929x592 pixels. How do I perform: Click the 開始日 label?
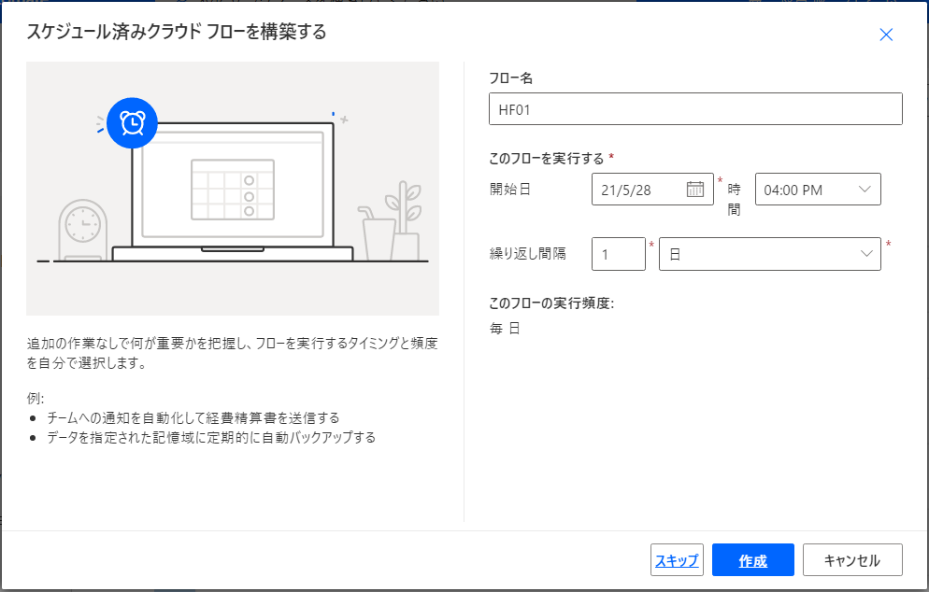click(x=509, y=190)
